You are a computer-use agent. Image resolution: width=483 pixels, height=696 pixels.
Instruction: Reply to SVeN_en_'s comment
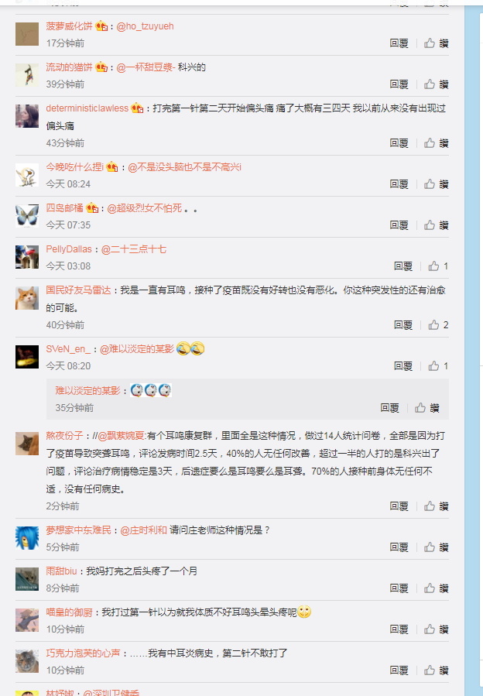(403, 365)
